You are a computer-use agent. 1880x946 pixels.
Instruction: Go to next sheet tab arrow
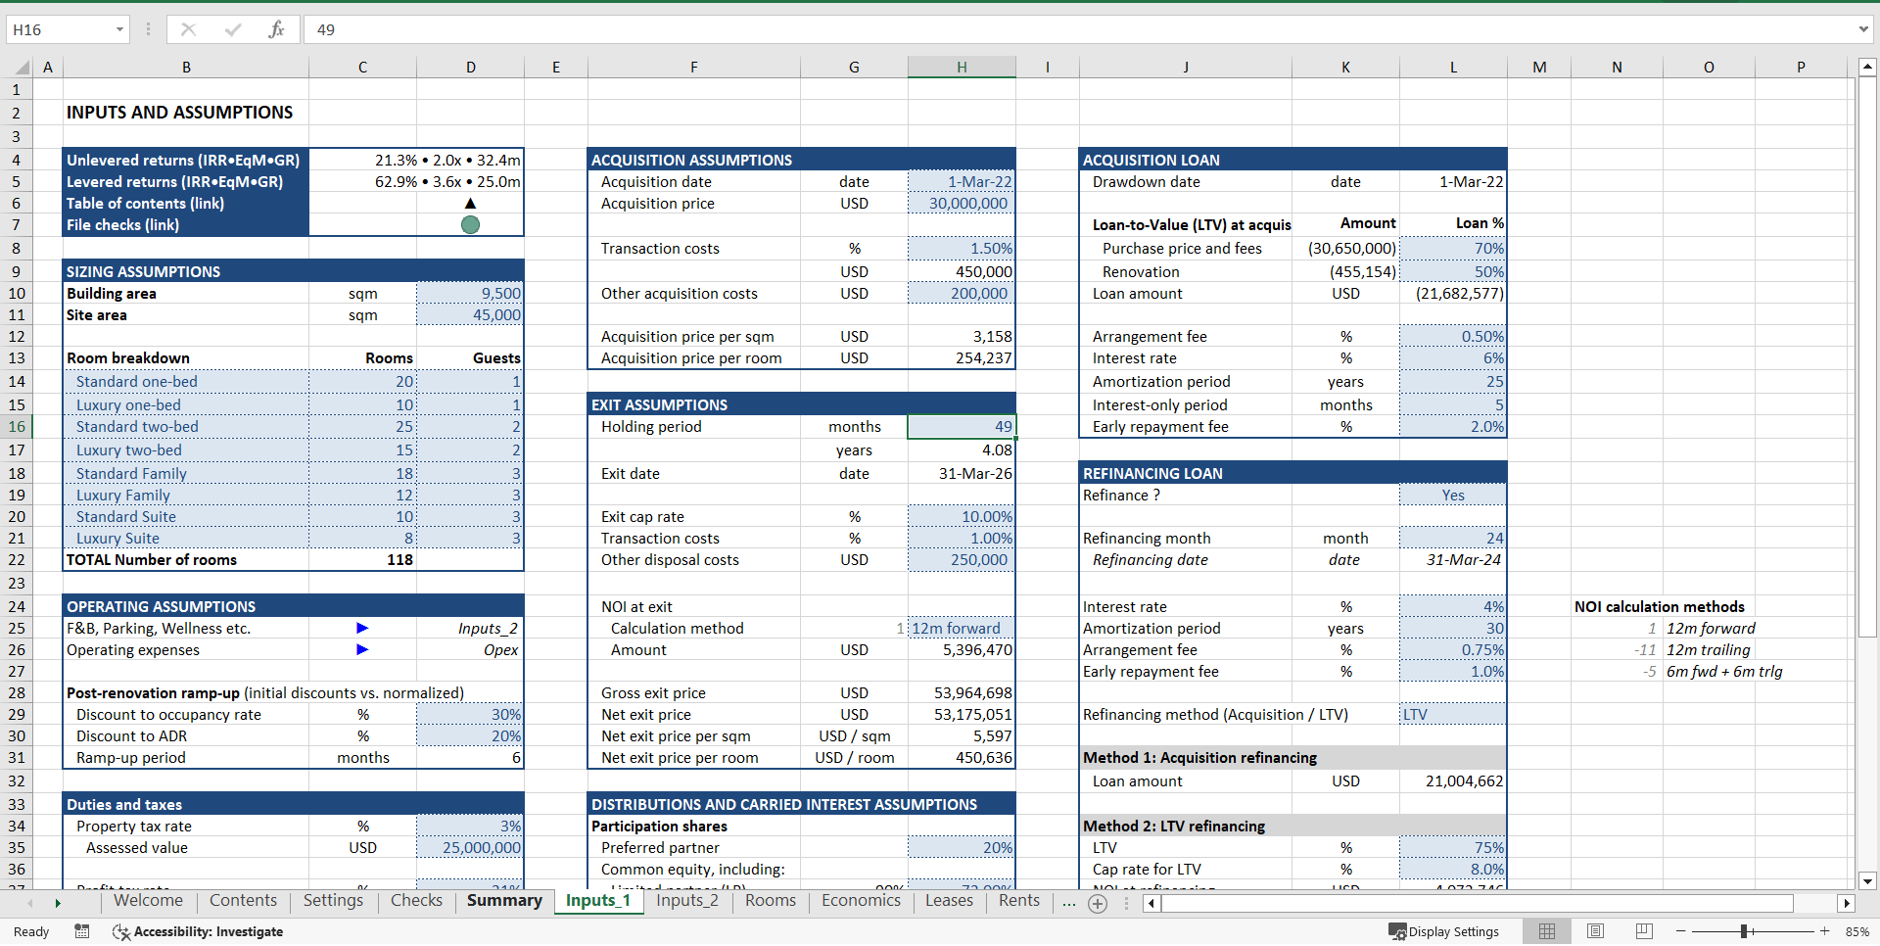click(58, 903)
